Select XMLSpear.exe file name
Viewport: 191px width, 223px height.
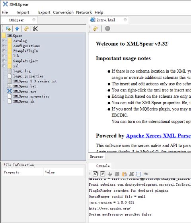25,91
